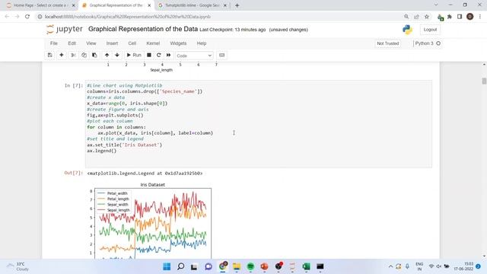
Task: Move selected cell up arrow
Action: click(107, 56)
